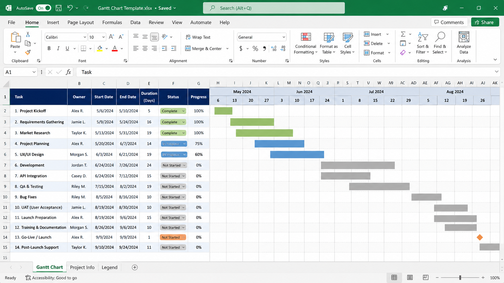Click the Accounting Number Format dollar icon
The height and width of the screenshot is (283, 504).
(241, 48)
